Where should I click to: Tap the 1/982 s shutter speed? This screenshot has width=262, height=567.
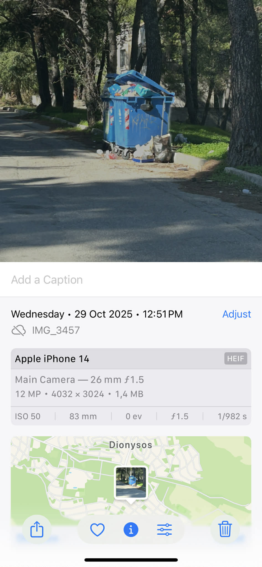point(232,416)
